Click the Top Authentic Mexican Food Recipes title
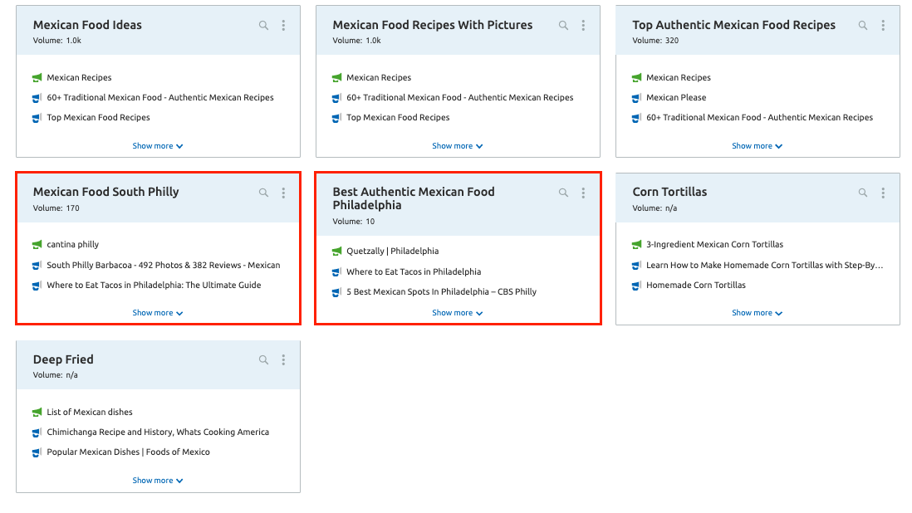Viewport: 912px width, 513px height. (x=733, y=26)
